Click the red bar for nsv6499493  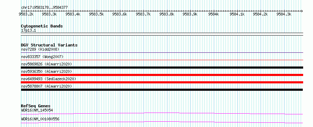pyautogui.click(x=162, y=82)
